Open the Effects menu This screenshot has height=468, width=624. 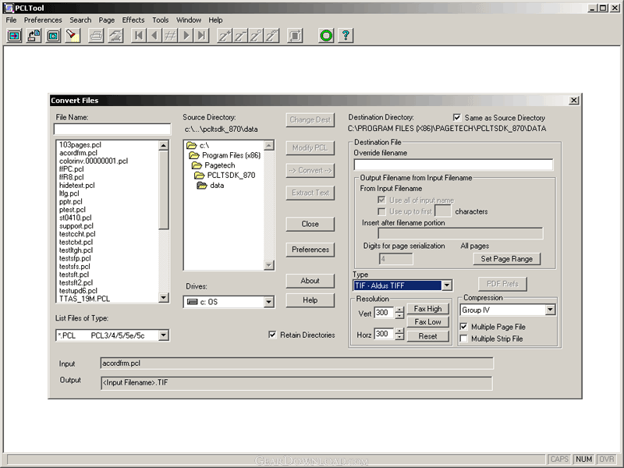[x=133, y=20]
